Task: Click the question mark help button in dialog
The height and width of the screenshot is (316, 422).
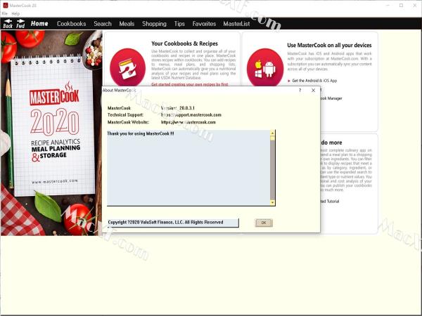Action: coord(300,91)
